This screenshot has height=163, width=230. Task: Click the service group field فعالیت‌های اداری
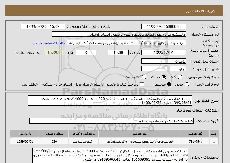pos(111,121)
